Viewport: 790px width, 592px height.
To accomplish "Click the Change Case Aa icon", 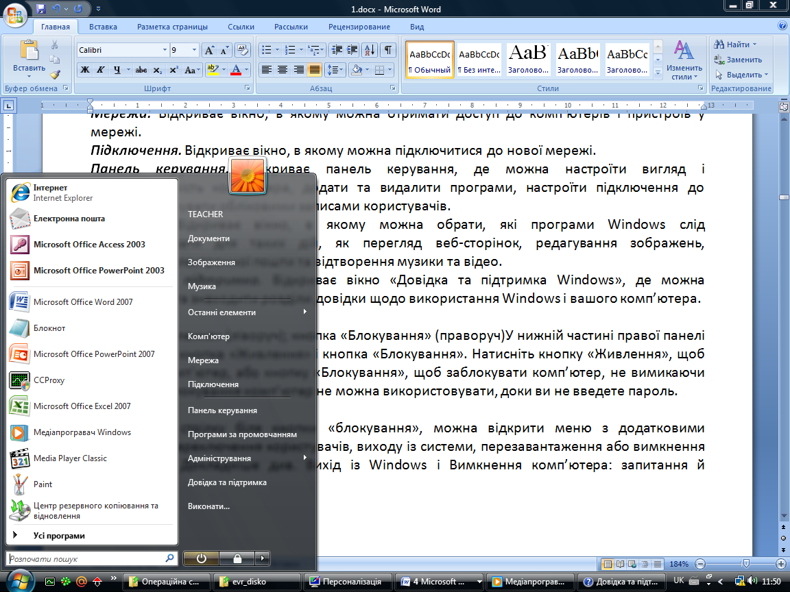I will coord(190,70).
